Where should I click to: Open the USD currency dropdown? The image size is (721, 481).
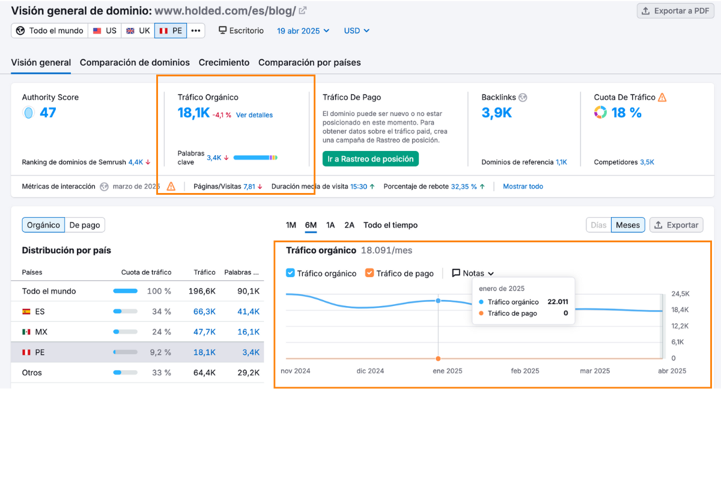pyautogui.click(x=357, y=31)
